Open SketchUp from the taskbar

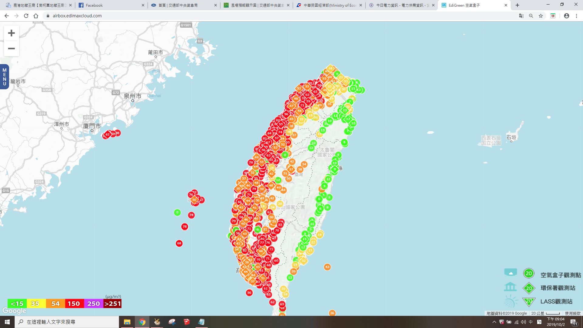[x=187, y=322]
